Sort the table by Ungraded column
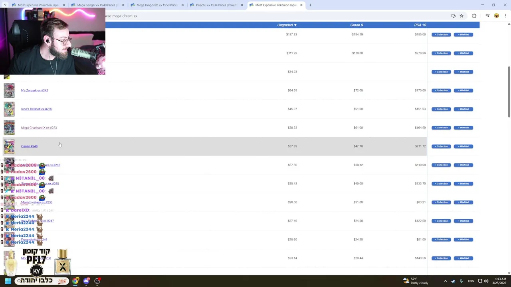 [287, 25]
